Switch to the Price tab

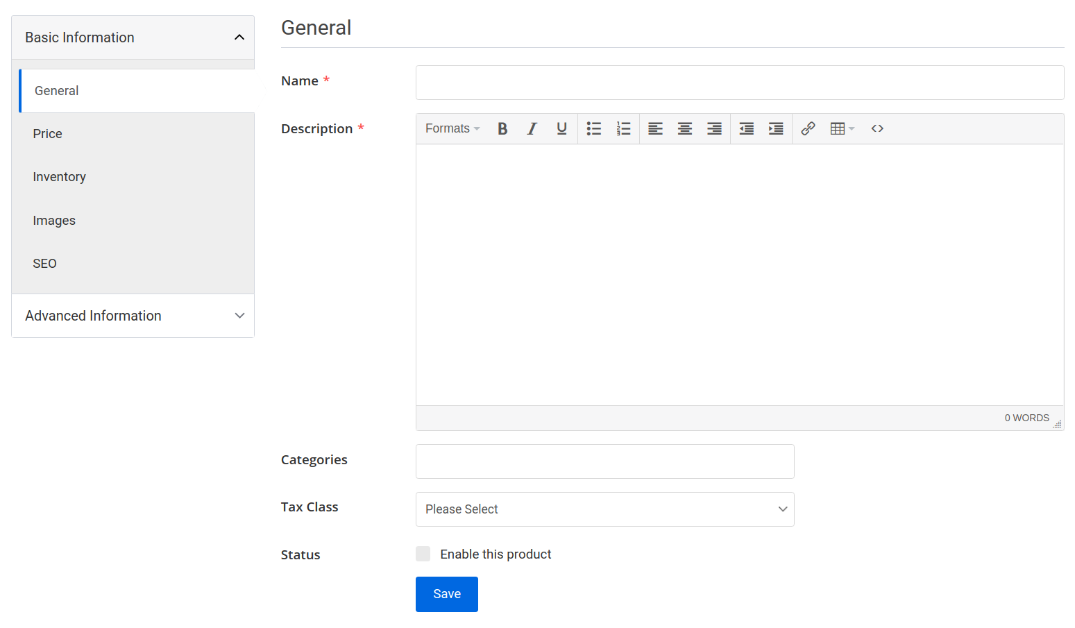pyautogui.click(x=47, y=133)
